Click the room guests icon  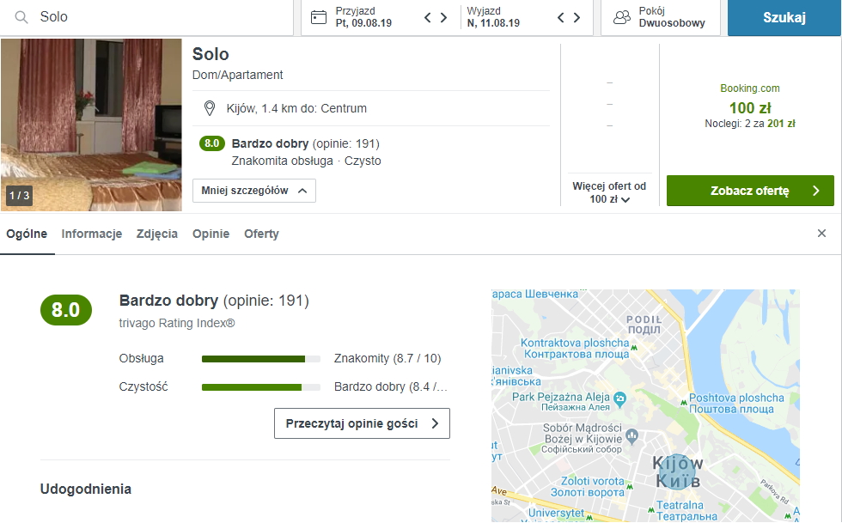point(622,17)
